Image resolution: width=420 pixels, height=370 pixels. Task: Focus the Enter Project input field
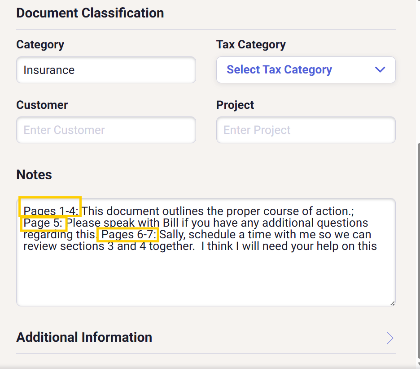click(306, 130)
